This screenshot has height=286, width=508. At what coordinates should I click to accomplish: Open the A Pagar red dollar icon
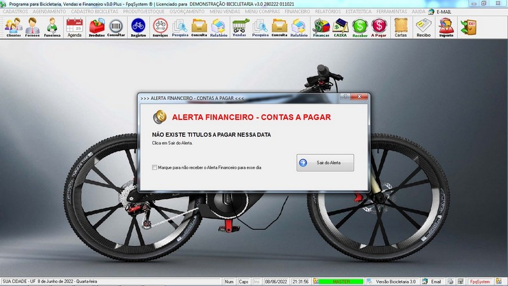coord(378,27)
